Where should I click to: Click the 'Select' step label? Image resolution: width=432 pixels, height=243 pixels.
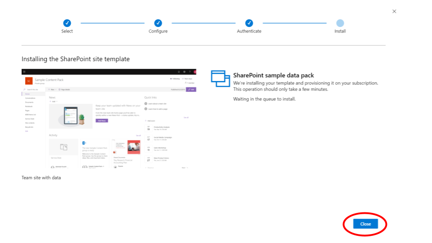click(67, 31)
